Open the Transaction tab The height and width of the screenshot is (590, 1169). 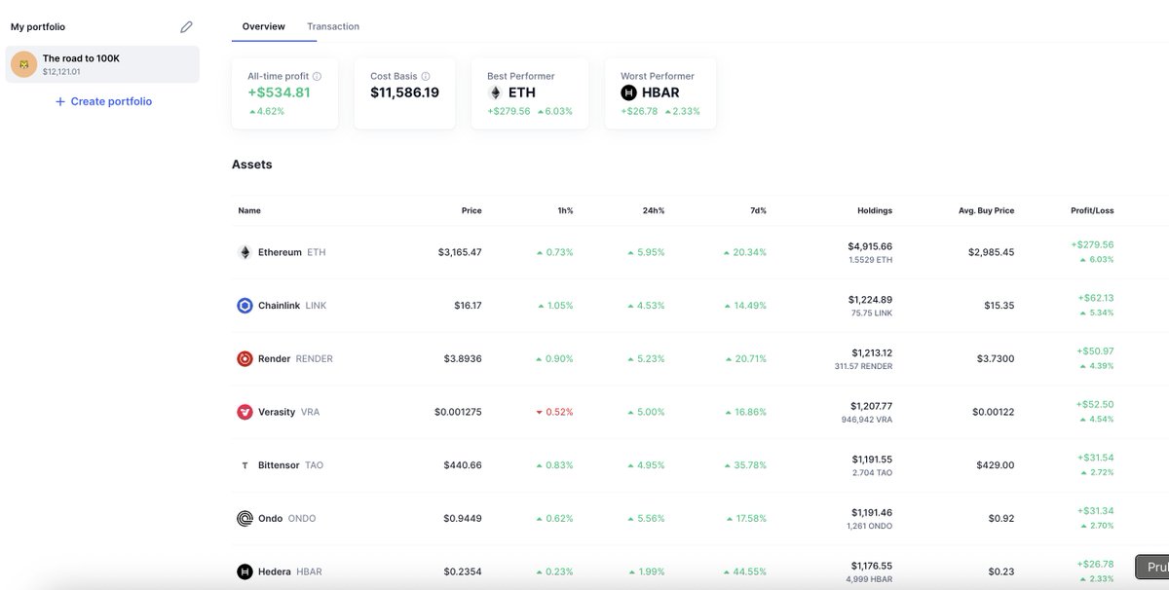click(333, 26)
